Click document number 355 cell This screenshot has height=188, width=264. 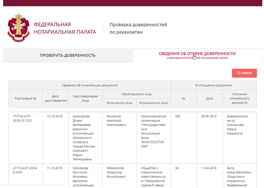[184, 138]
